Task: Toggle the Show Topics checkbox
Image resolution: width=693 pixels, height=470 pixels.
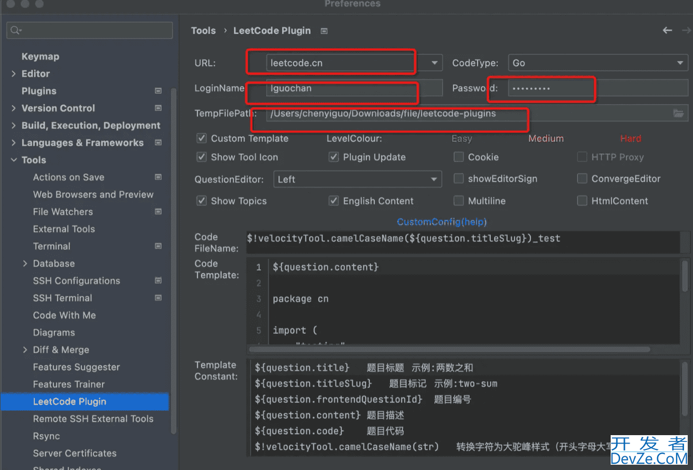Action: [201, 201]
